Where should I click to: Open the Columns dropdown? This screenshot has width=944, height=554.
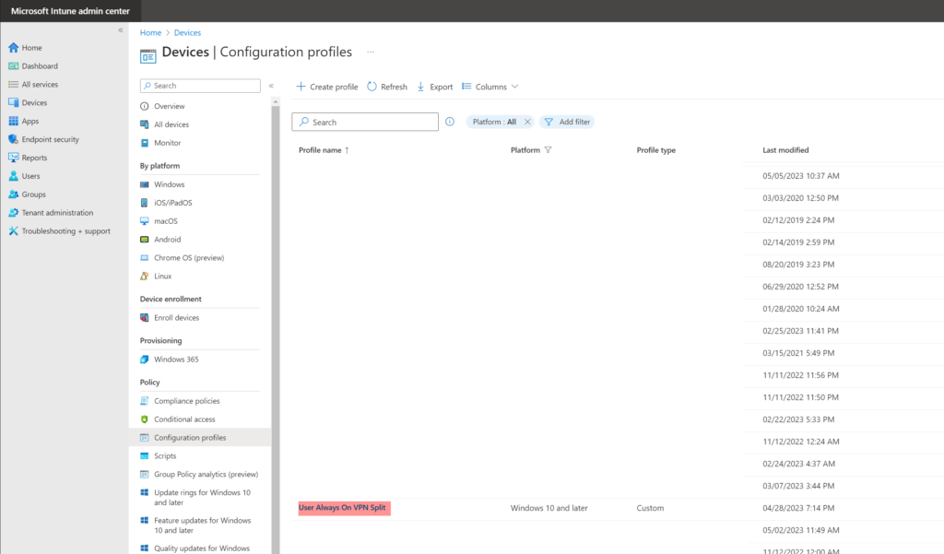pos(490,87)
